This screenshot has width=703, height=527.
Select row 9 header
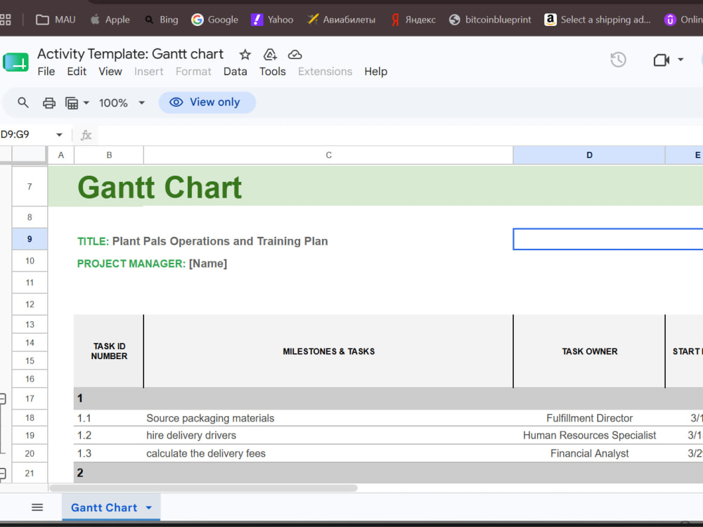click(30, 239)
